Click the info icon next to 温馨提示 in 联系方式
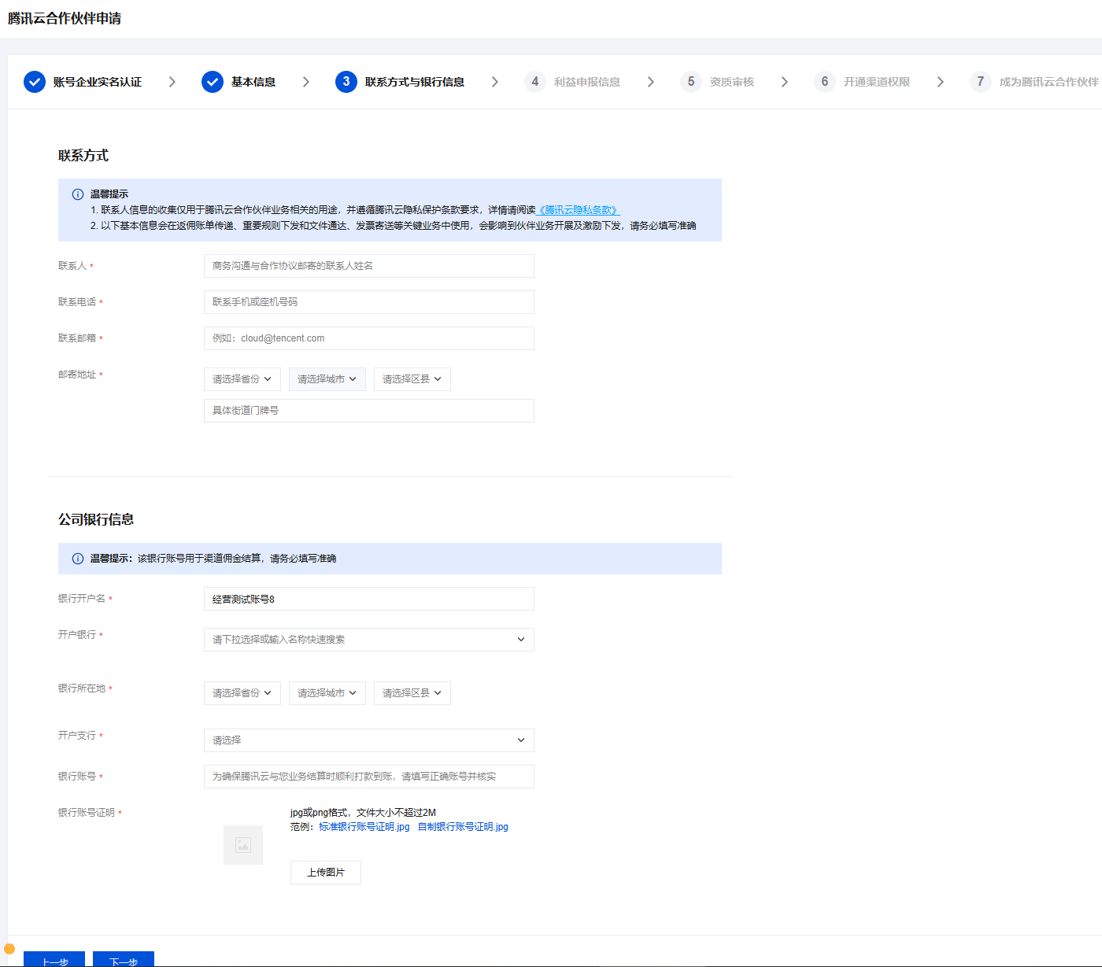1102x967 pixels. pos(78,194)
